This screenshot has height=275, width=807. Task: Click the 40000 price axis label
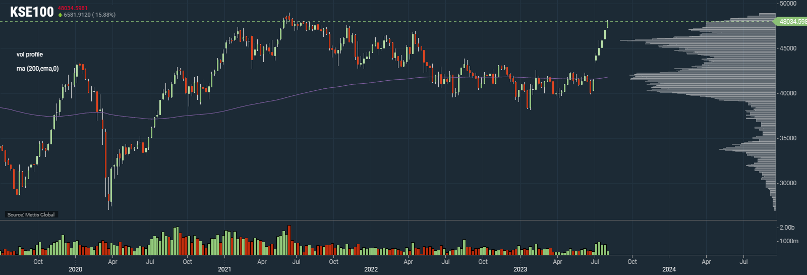tap(788, 93)
